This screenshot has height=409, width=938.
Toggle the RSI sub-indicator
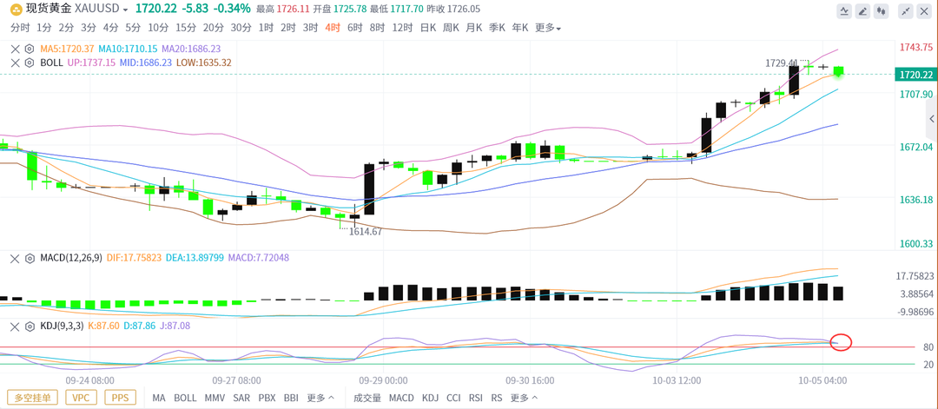click(476, 398)
